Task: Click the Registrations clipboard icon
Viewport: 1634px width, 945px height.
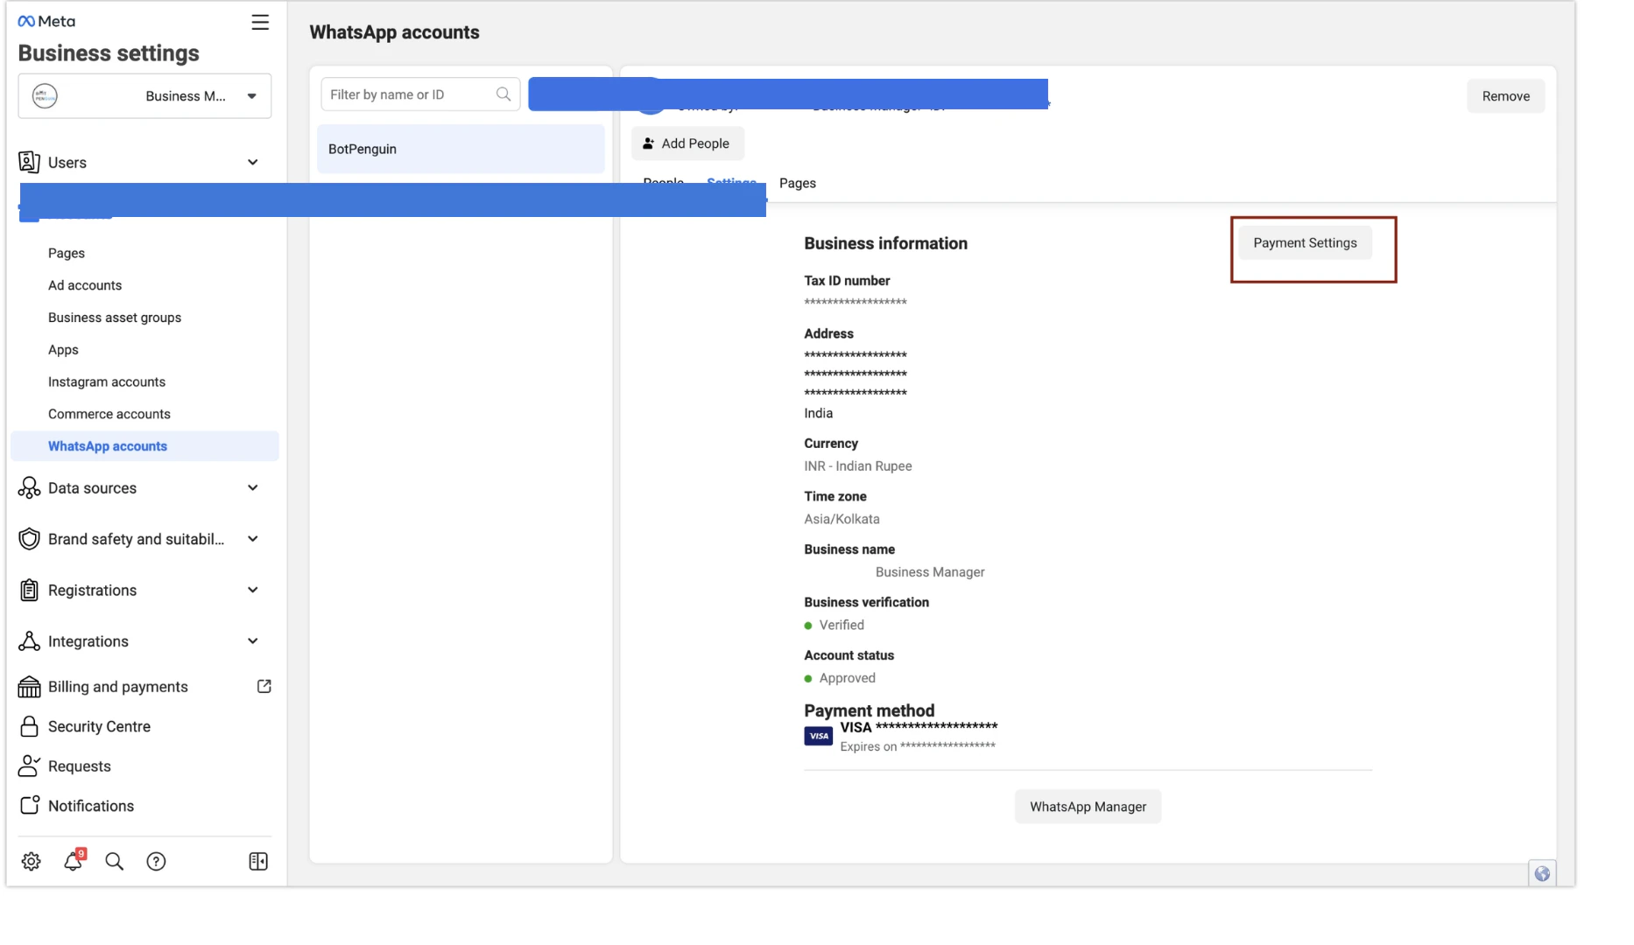Action: [x=29, y=591]
